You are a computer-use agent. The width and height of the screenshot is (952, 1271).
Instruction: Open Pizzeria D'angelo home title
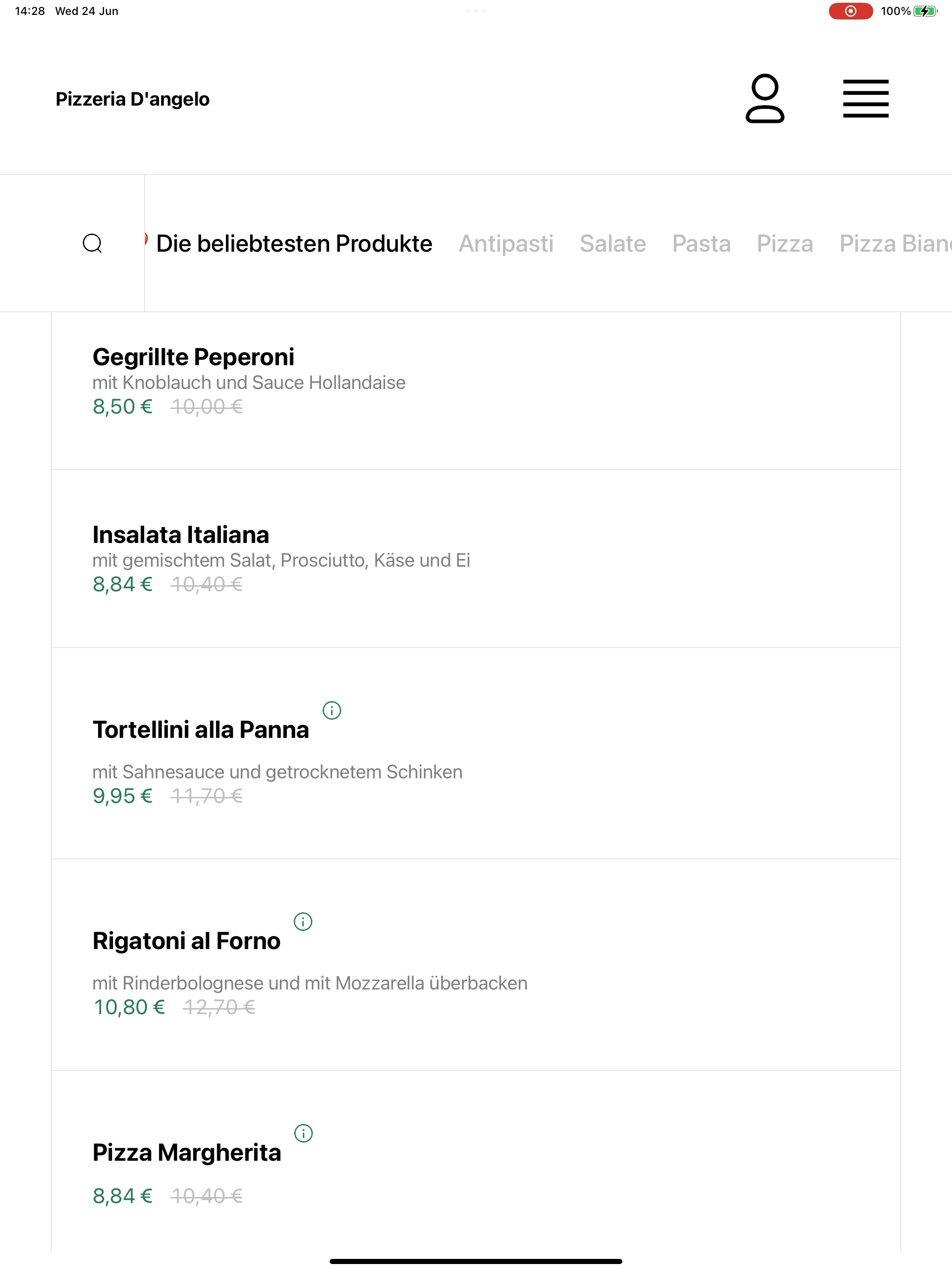point(132,99)
